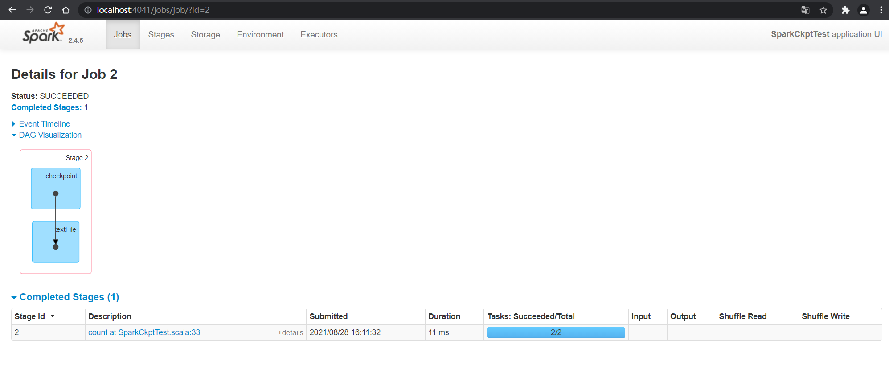Open count at SparkCkptTest.scala:33 stage link
Screen dimensions: 889x377
tap(144, 332)
